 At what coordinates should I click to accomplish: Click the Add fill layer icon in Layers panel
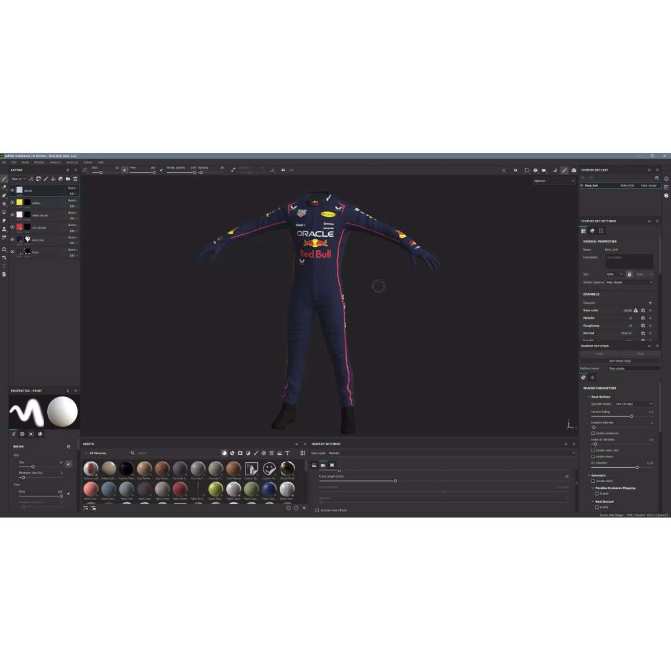tap(53, 179)
